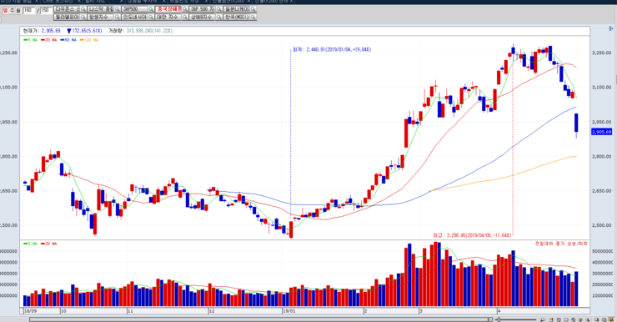Click the 2,800.00 right axis label
Viewport: 617px width, 322px height.
[x=602, y=157]
